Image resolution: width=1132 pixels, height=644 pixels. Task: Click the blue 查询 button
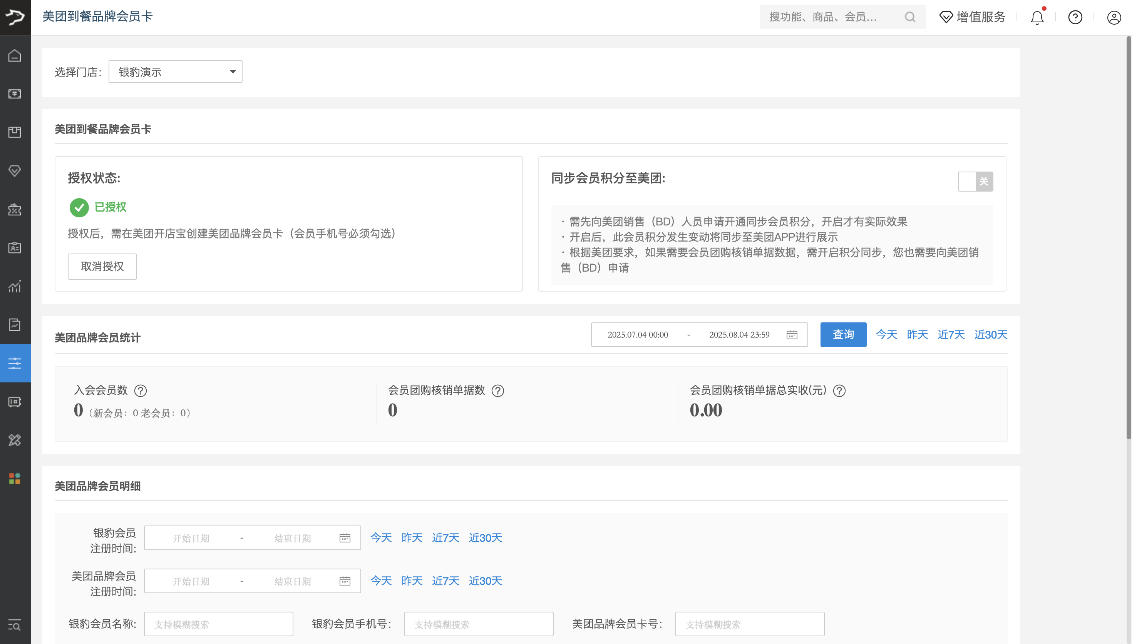(843, 334)
